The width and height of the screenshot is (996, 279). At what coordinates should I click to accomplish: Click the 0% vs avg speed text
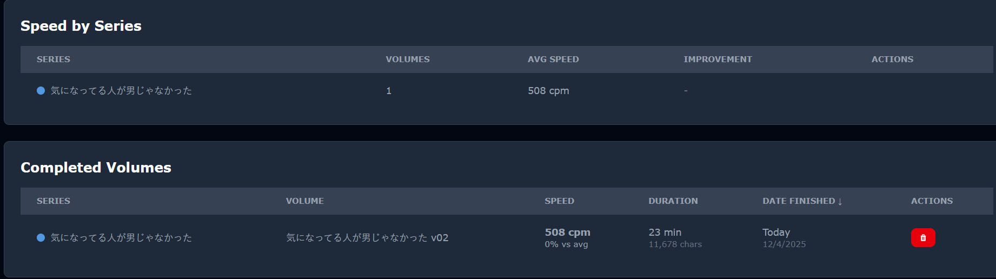pyautogui.click(x=566, y=244)
